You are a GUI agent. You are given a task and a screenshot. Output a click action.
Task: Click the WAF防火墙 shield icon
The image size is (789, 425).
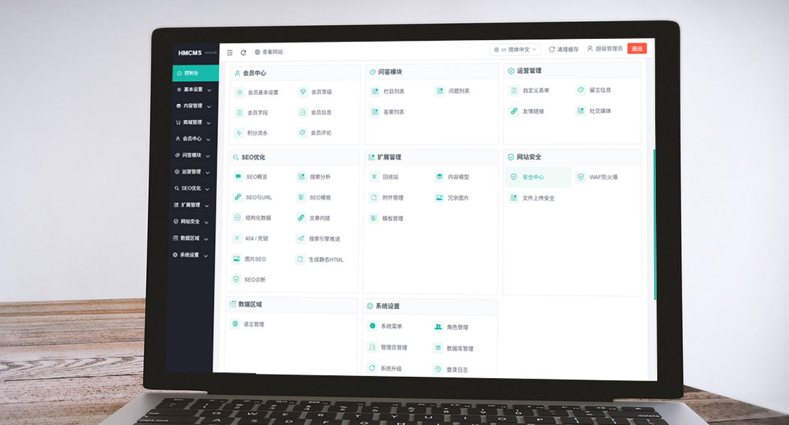pyautogui.click(x=581, y=177)
